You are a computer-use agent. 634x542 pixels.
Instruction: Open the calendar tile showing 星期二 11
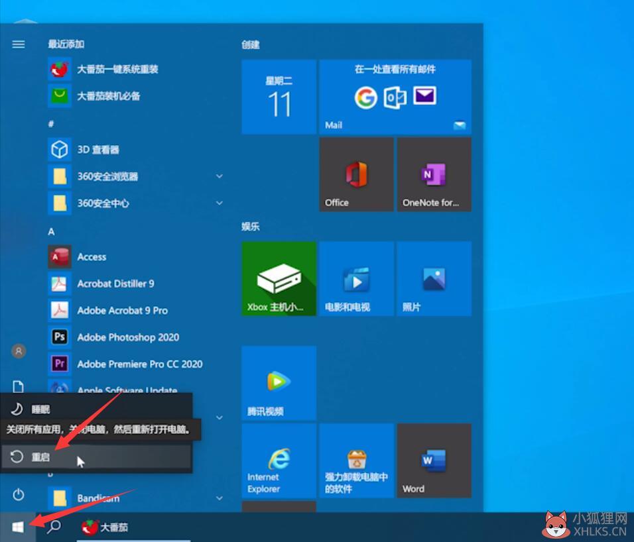pyautogui.click(x=279, y=97)
